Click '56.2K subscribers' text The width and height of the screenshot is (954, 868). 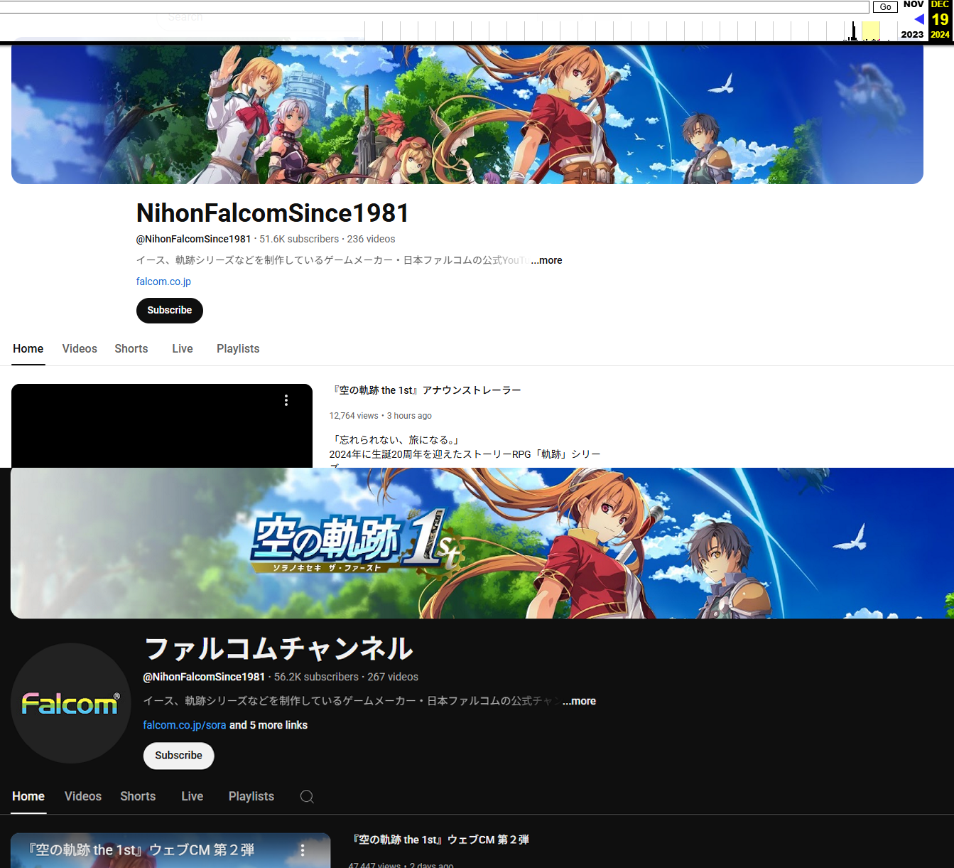tap(316, 677)
